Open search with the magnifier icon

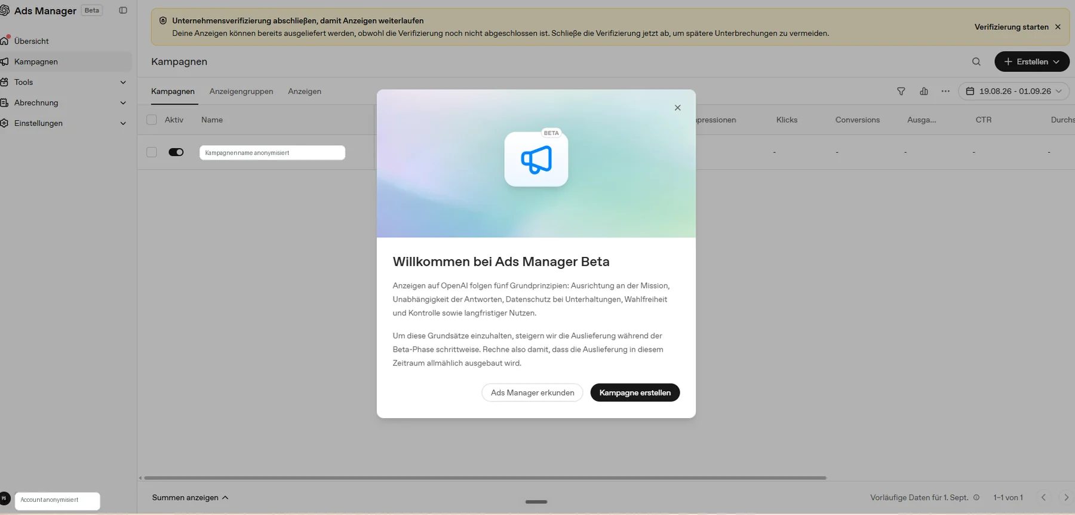pos(976,62)
